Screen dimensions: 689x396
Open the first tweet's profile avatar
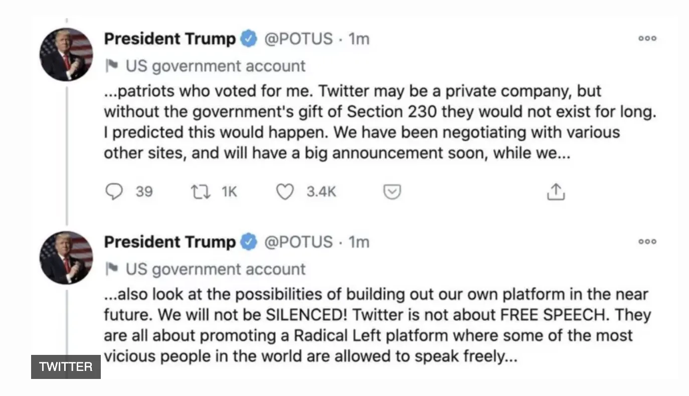pyautogui.click(x=66, y=55)
